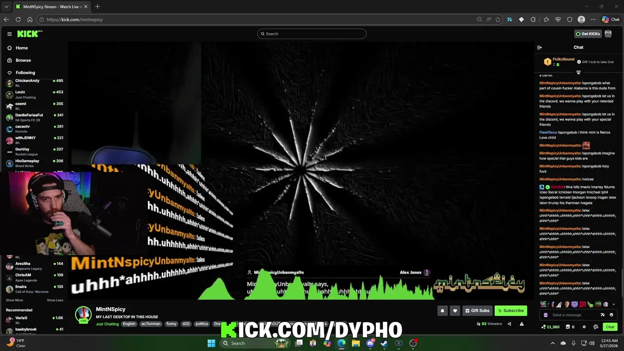This screenshot has width=624, height=351.
Task: Add page to favorites star icon
Action: (x=498, y=19)
